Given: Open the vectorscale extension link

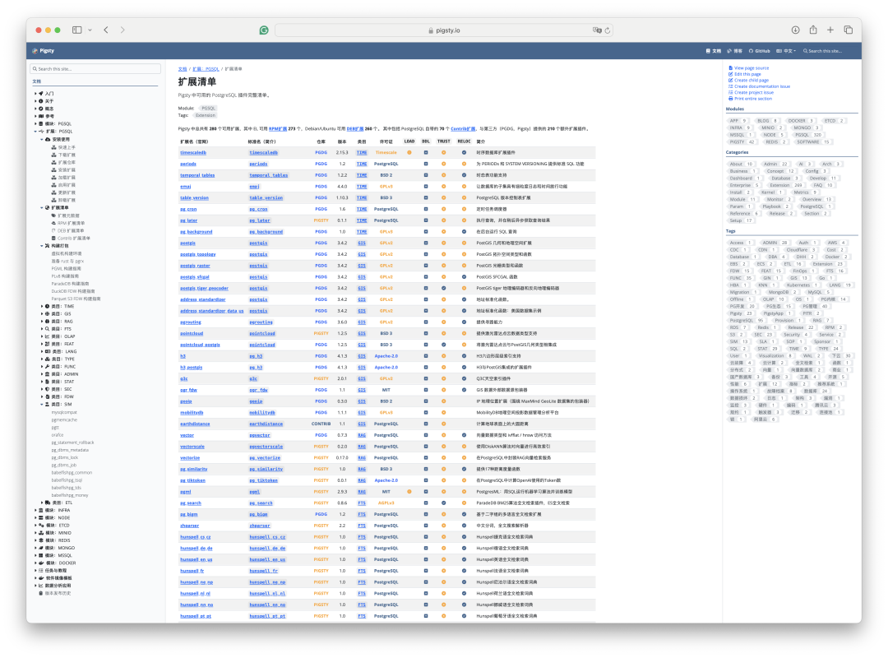Looking at the screenshot, I should point(192,447).
